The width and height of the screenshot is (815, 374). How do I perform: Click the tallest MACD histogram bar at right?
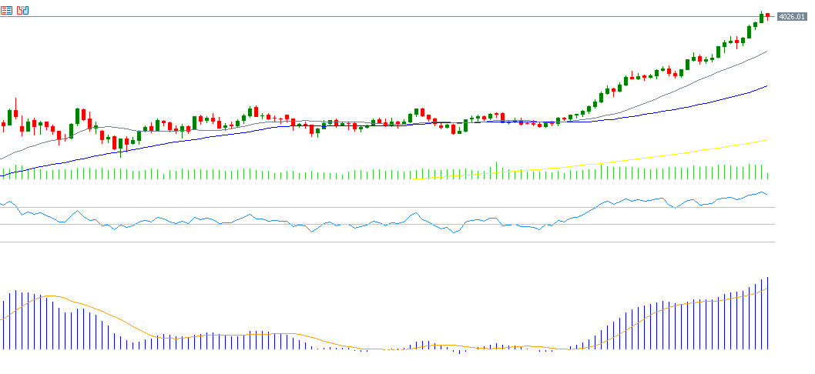click(x=768, y=316)
